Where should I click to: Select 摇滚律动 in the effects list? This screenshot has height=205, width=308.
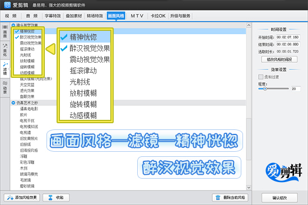click(x=27, y=49)
